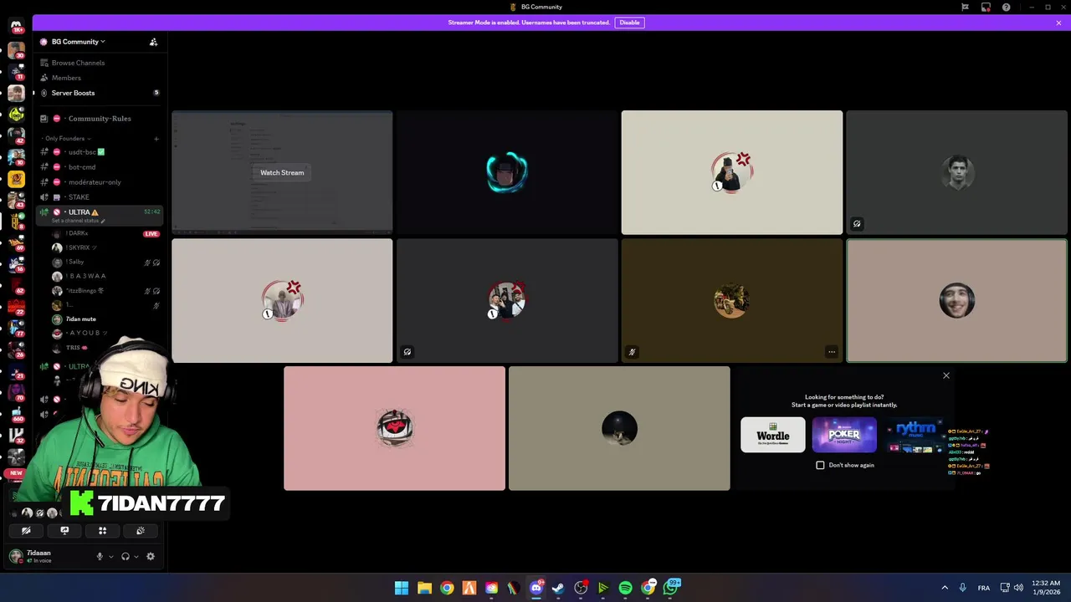Start the Wordle activity
The width and height of the screenshot is (1071, 602).
(773, 435)
